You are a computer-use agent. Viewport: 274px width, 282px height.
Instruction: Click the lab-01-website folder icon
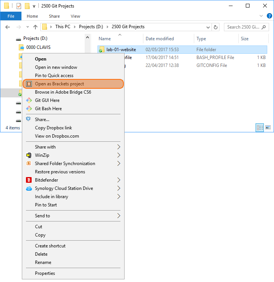click(x=102, y=50)
